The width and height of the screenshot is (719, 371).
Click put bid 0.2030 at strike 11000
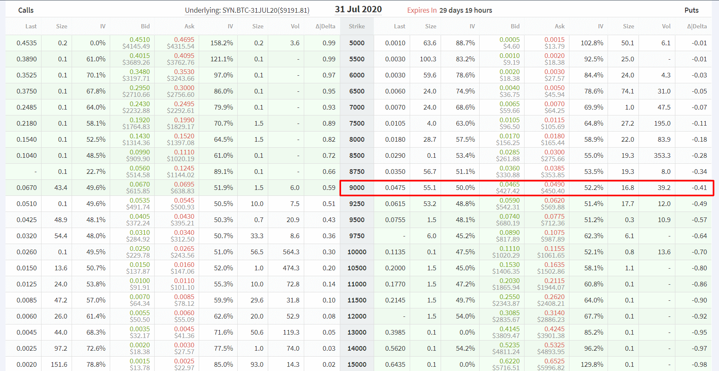pyautogui.click(x=510, y=281)
